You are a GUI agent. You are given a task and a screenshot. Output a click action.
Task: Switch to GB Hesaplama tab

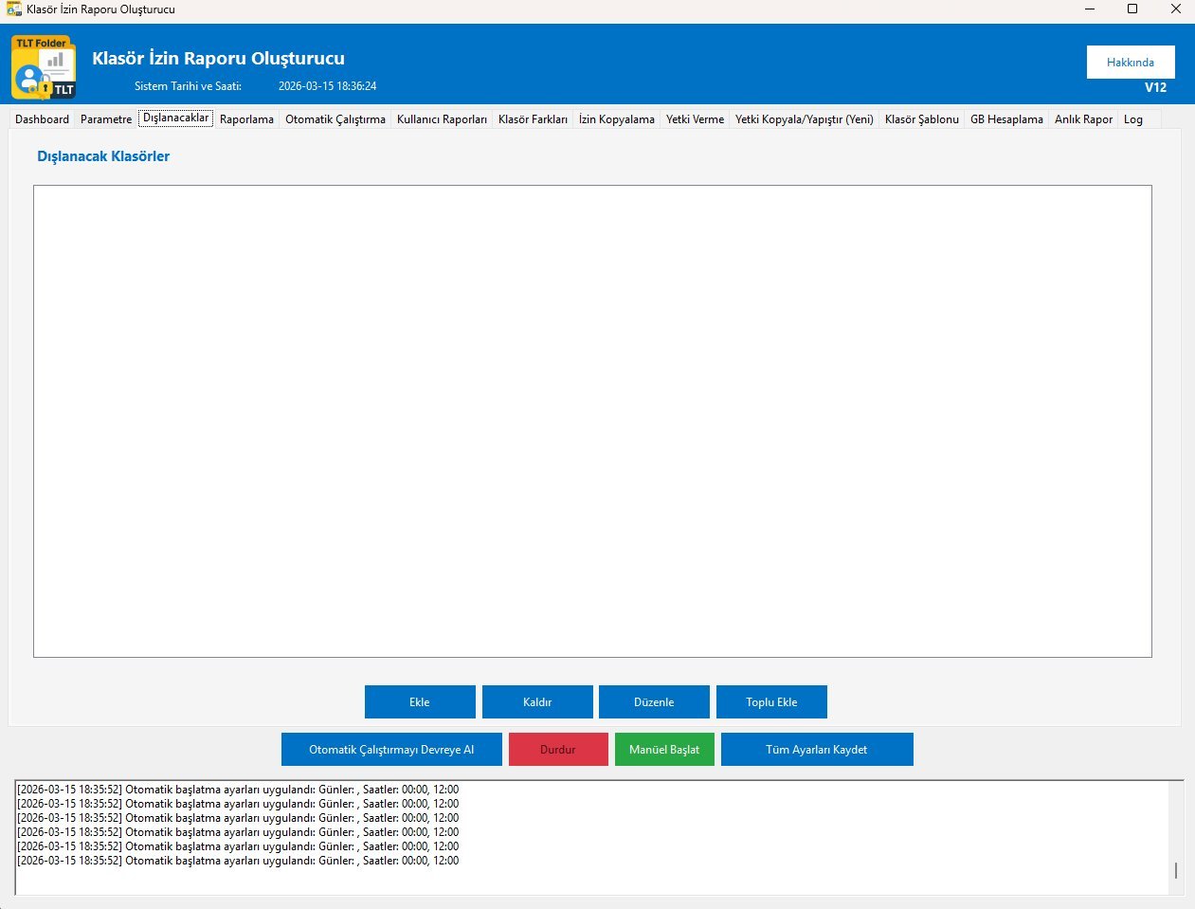1006,119
